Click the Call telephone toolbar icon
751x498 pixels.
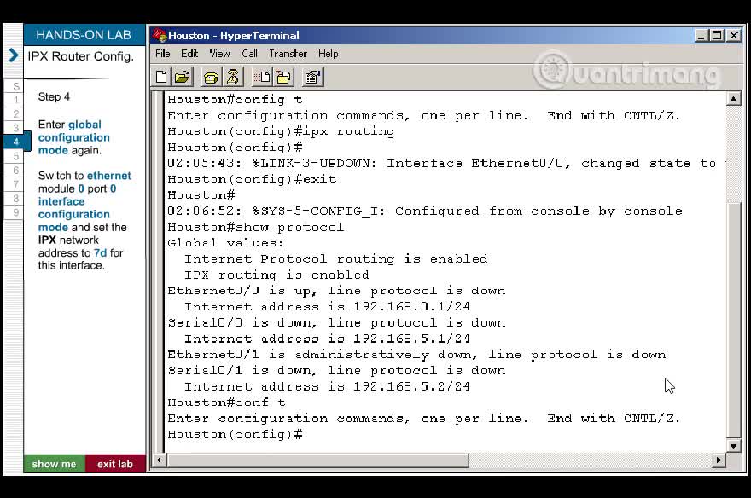coord(211,77)
